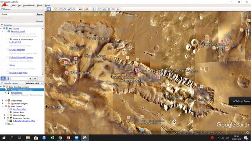The width and height of the screenshot is (251, 141).
Task: Open Zoom from the taskbar
Action: pyautogui.click(x=76, y=137)
